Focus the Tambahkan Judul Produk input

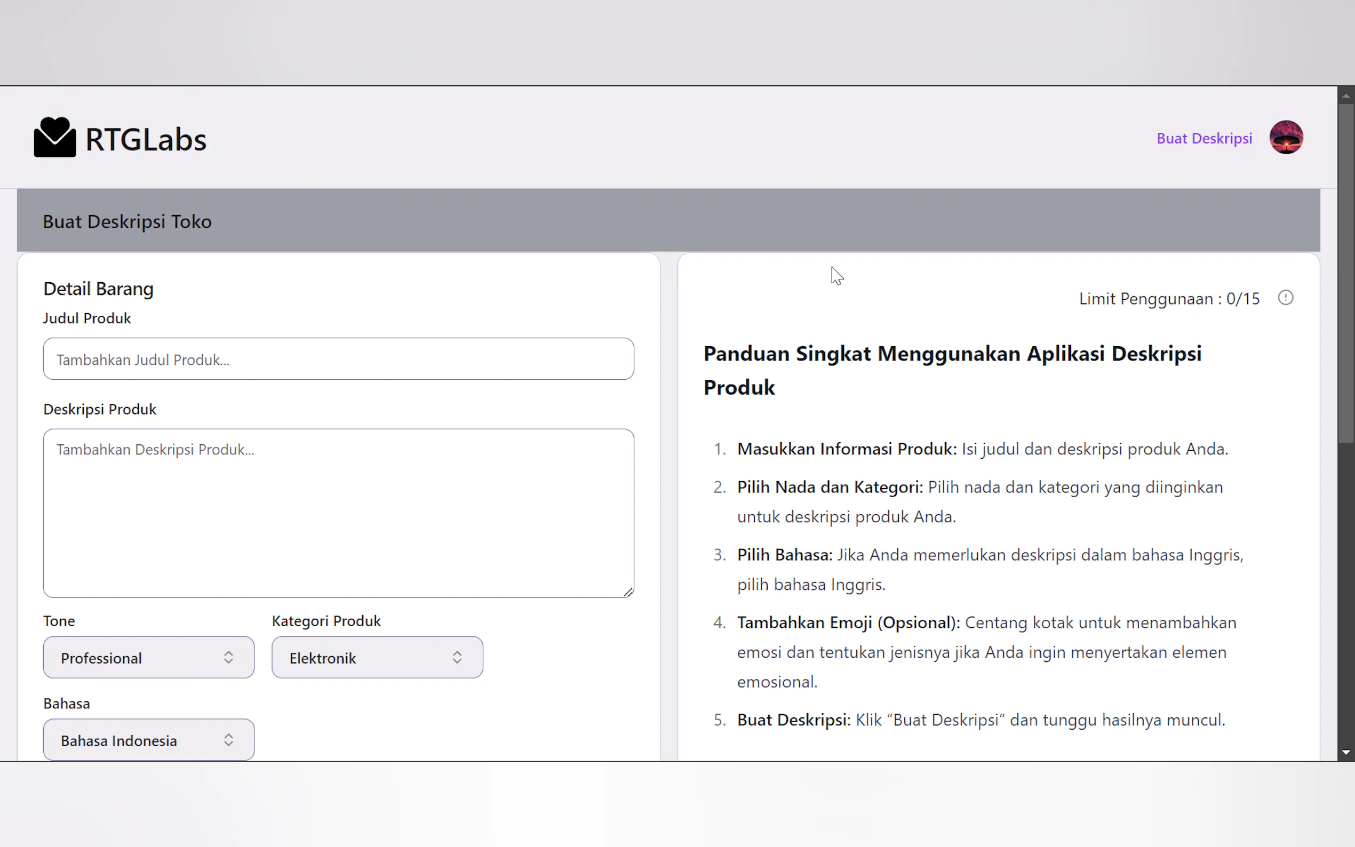coord(338,359)
